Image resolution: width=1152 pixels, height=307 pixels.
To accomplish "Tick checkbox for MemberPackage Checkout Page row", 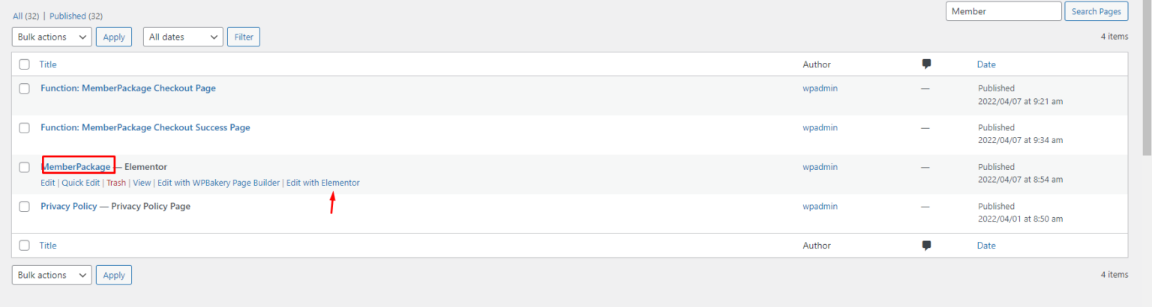I will [x=25, y=88].
